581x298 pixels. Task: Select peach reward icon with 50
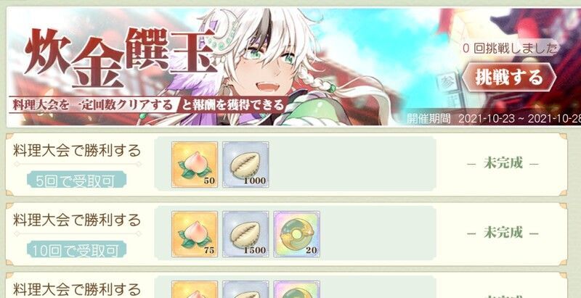pos(195,164)
